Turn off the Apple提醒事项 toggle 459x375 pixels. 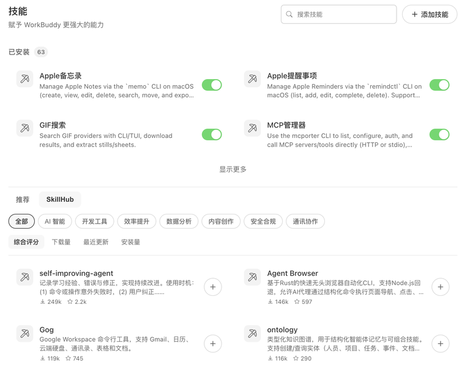[x=439, y=85]
